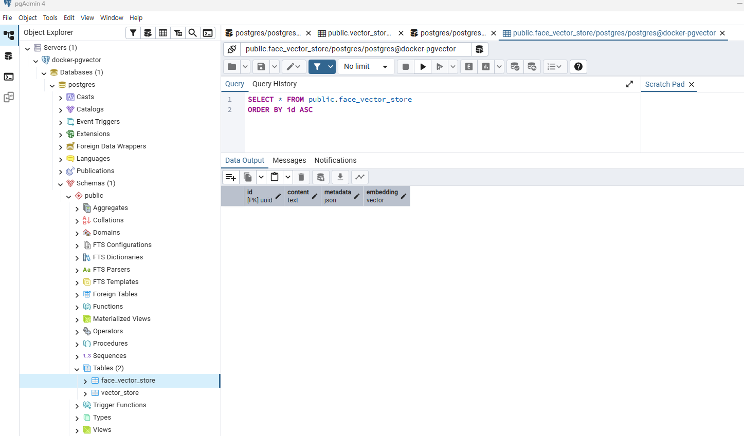Click the connection string field
Screen dimensions: 744x436
[355, 49]
